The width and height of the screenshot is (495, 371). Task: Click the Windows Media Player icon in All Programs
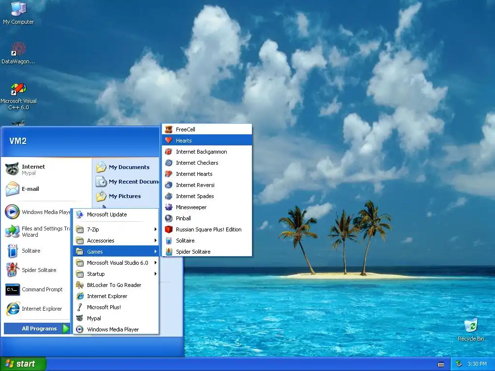pyautogui.click(x=80, y=329)
